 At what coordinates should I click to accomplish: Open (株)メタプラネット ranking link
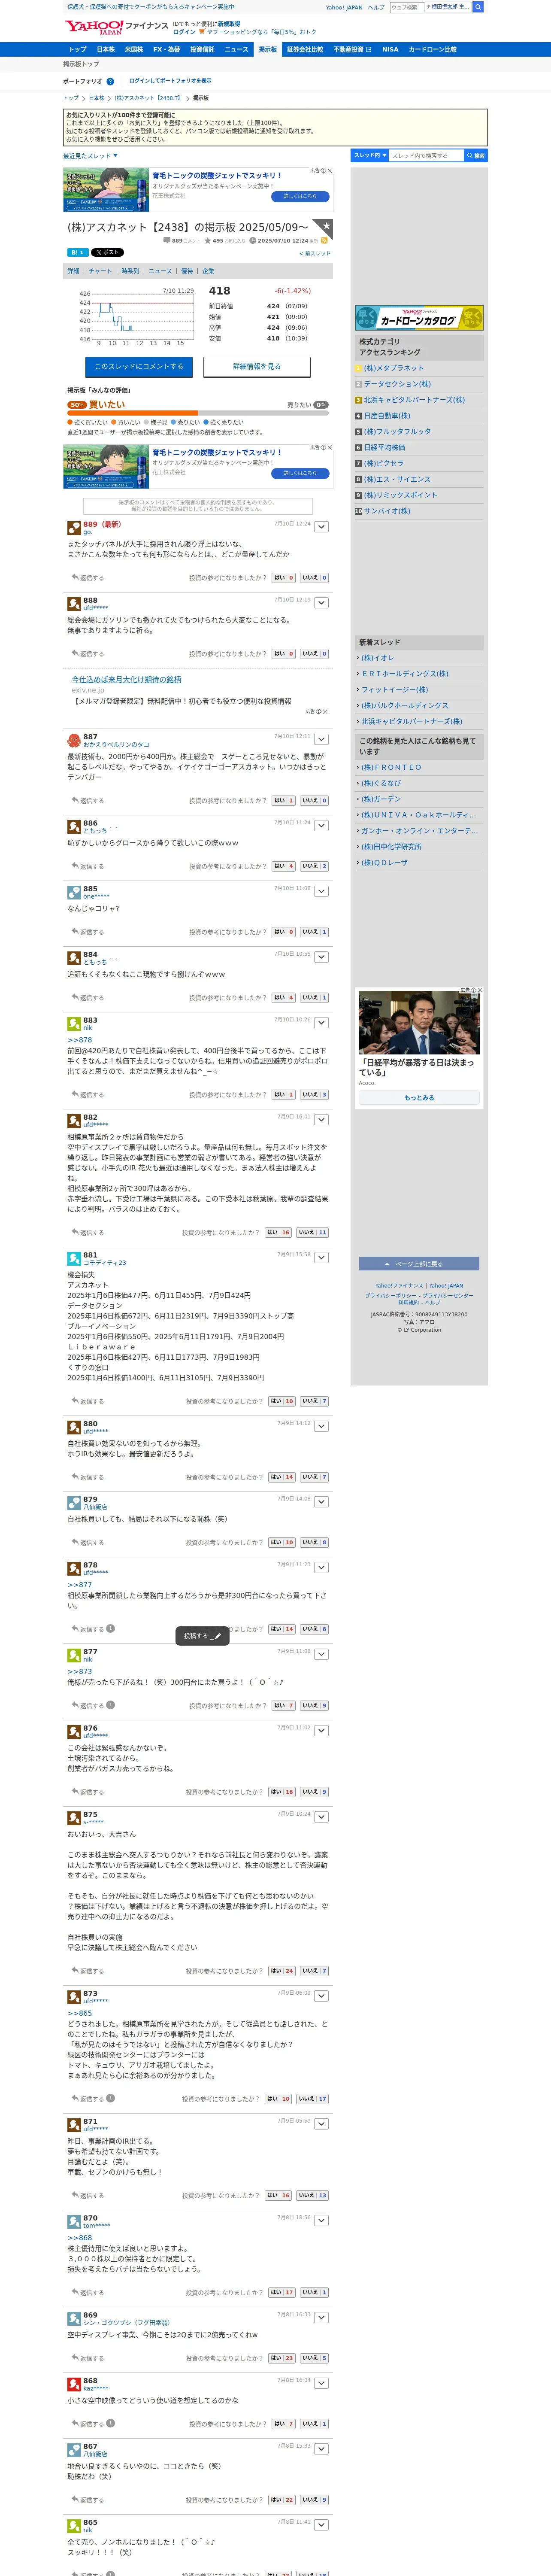(x=394, y=368)
